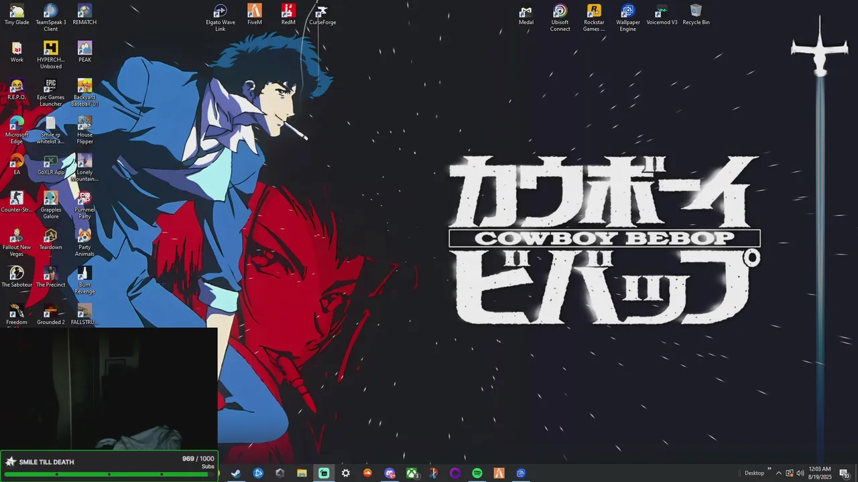Select The Precinct shortcut

(51, 277)
